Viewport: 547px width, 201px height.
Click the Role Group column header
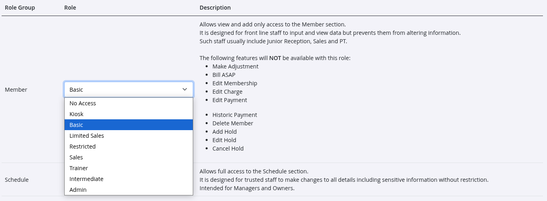(x=20, y=8)
